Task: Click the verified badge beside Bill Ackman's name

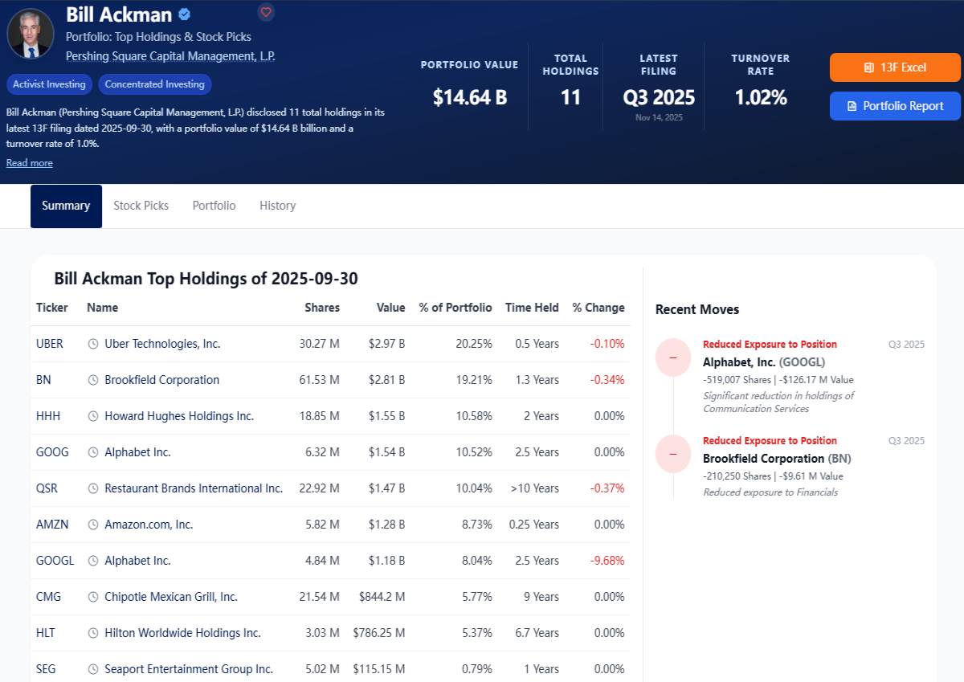Action: (184, 14)
